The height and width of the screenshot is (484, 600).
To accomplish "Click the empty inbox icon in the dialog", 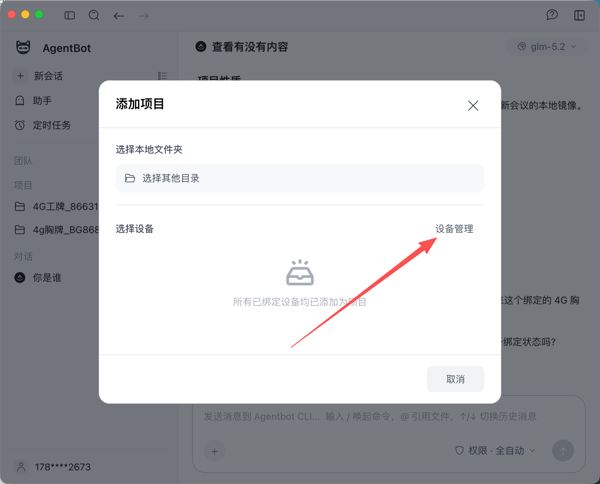I will (x=300, y=272).
